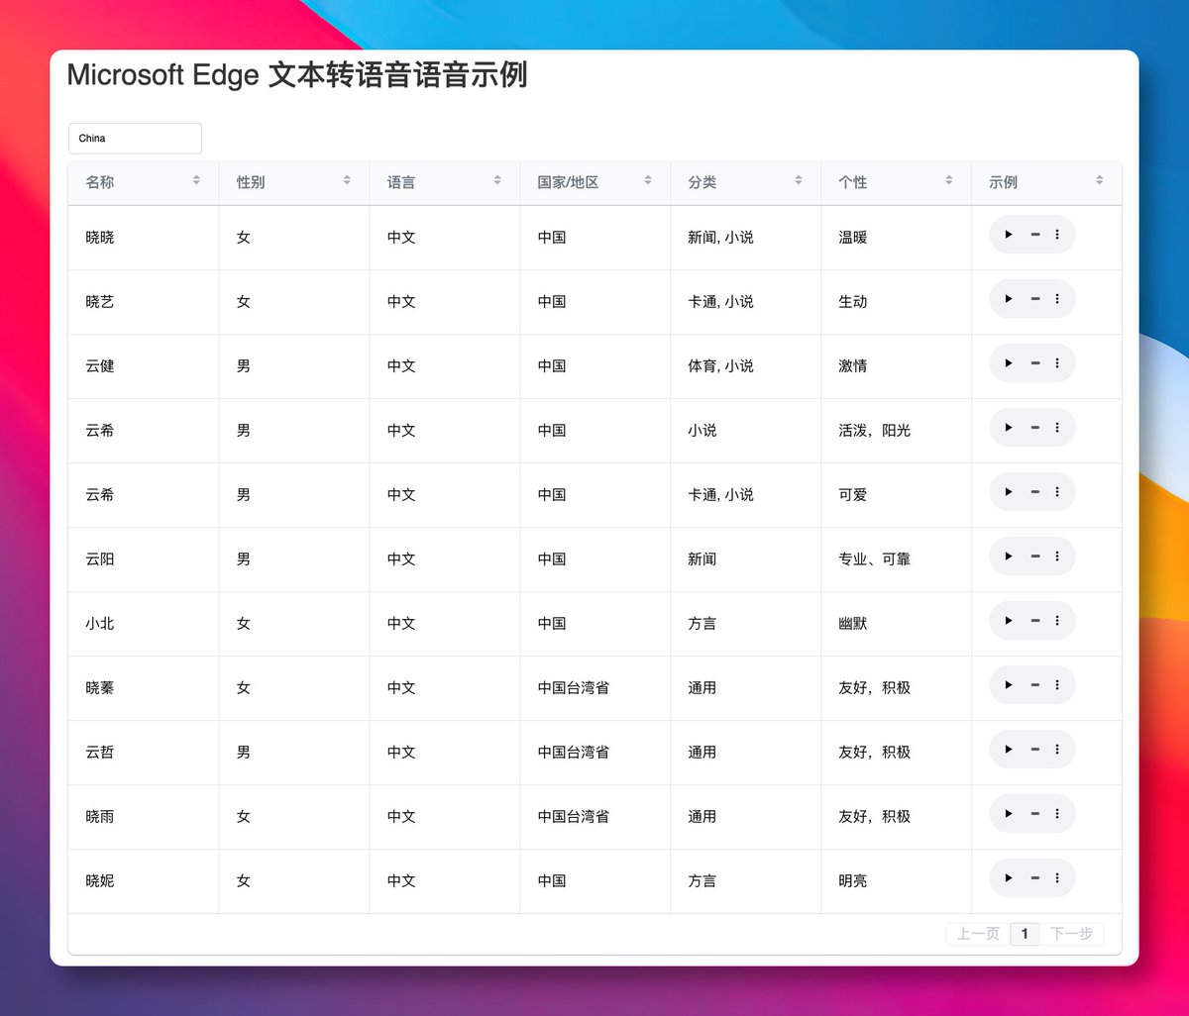This screenshot has width=1189, height=1016.
Task: Play the last row sample for 晓妮
Action: coord(1008,878)
